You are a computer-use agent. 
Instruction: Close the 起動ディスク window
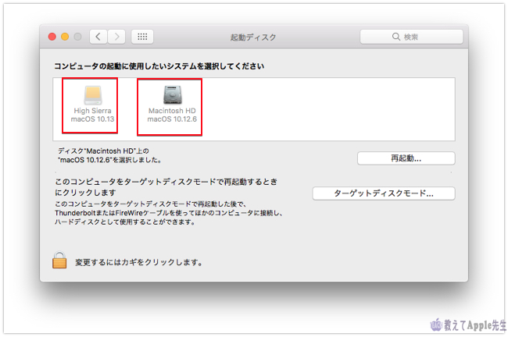(52, 37)
